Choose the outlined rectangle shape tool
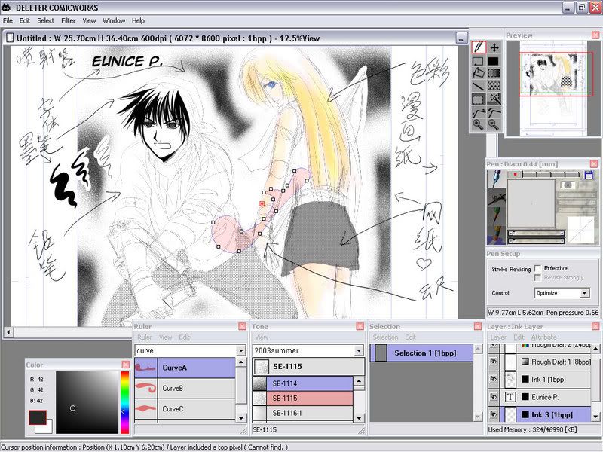The width and height of the screenshot is (603, 452). (479, 61)
